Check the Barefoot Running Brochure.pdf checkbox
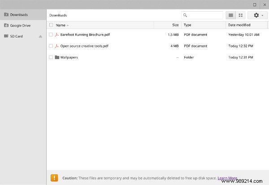Screen dimensions: 269x185 [x=51, y=34]
